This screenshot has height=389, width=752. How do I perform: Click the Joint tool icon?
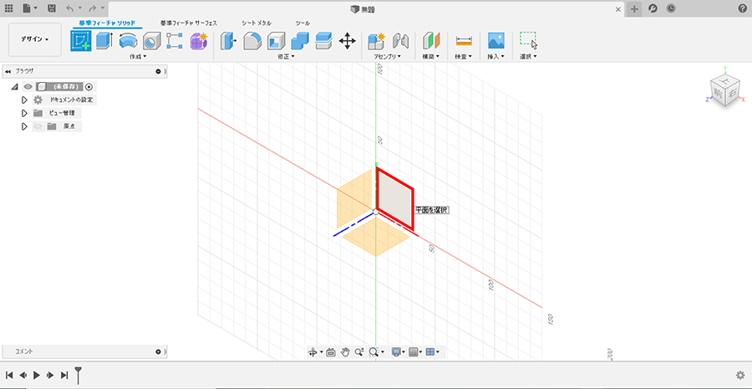400,41
